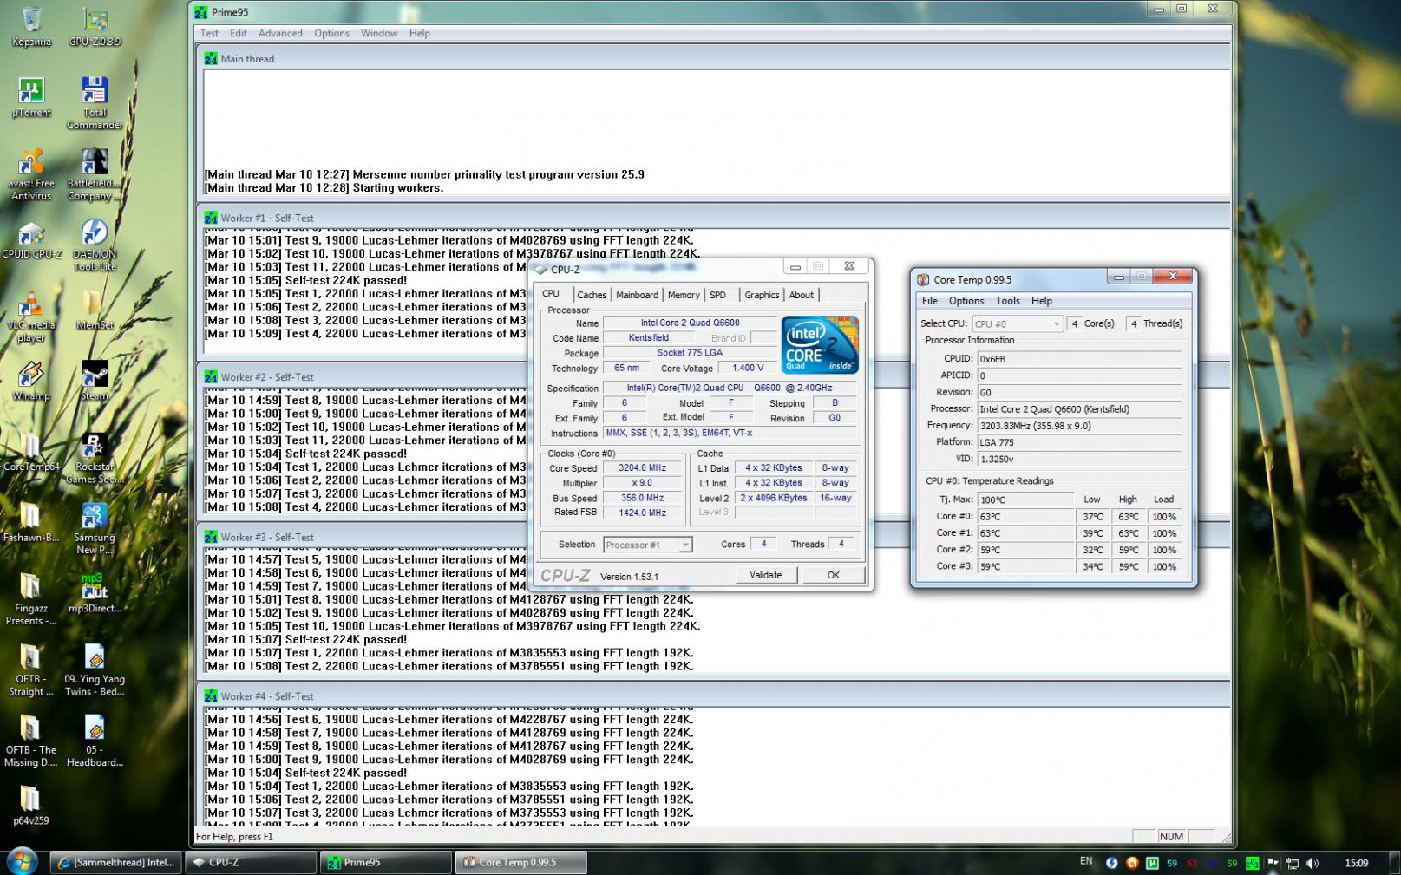Image resolution: width=1401 pixels, height=875 pixels.
Task: Open Core Temp's Options menu
Action: (966, 301)
